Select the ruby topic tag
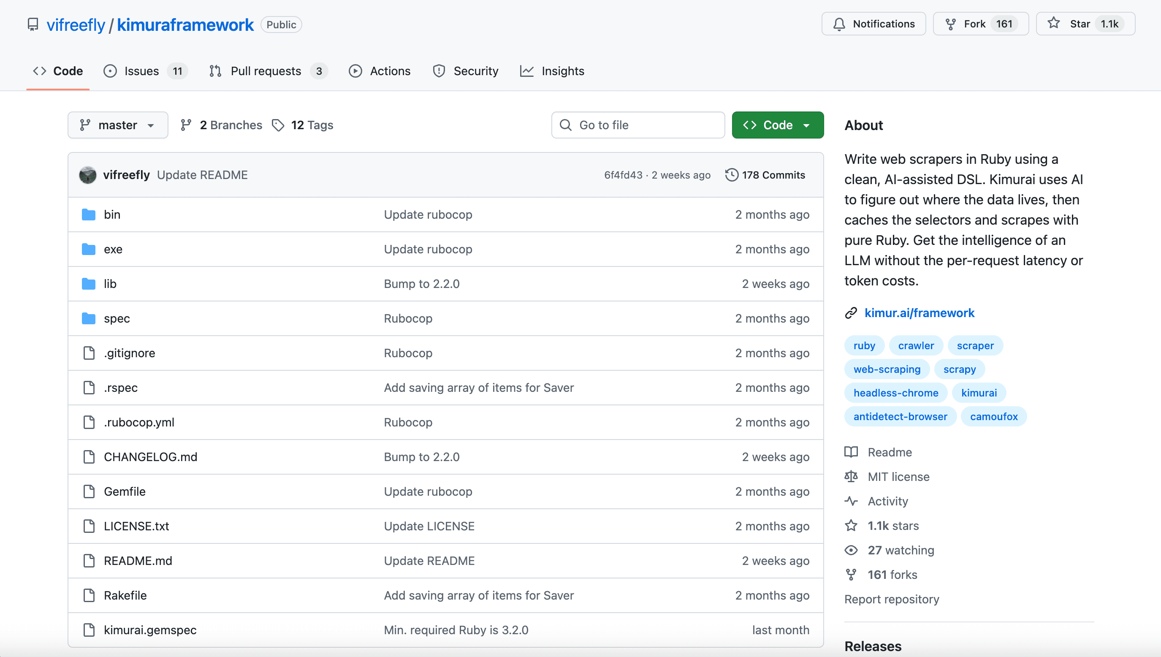 tap(864, 345)
